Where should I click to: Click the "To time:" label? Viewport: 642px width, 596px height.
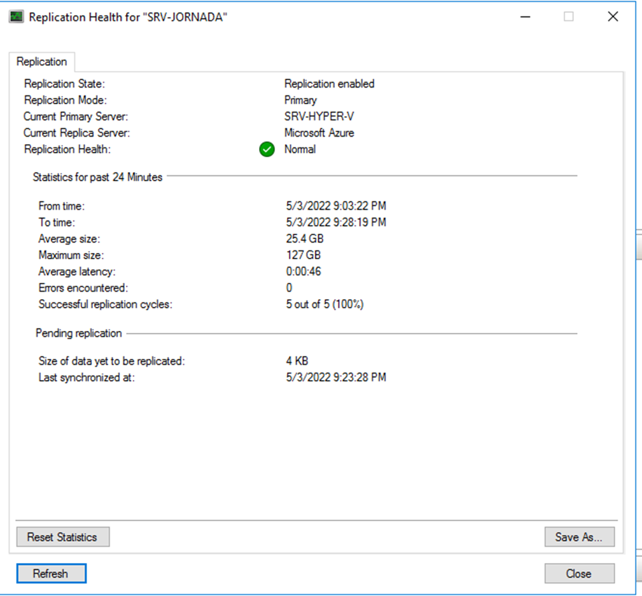[57, 222]
